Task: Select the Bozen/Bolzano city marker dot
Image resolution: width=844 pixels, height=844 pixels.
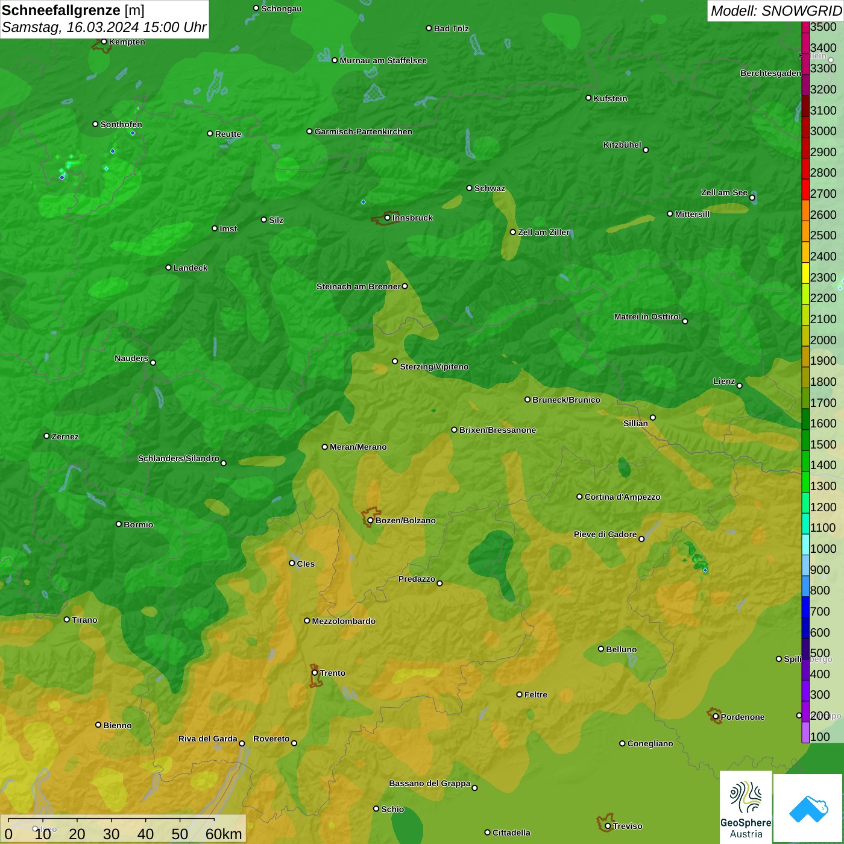Action: coord(370,520)
